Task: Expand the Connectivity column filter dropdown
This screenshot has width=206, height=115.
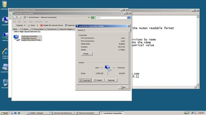Action: (x=58, y=29)
